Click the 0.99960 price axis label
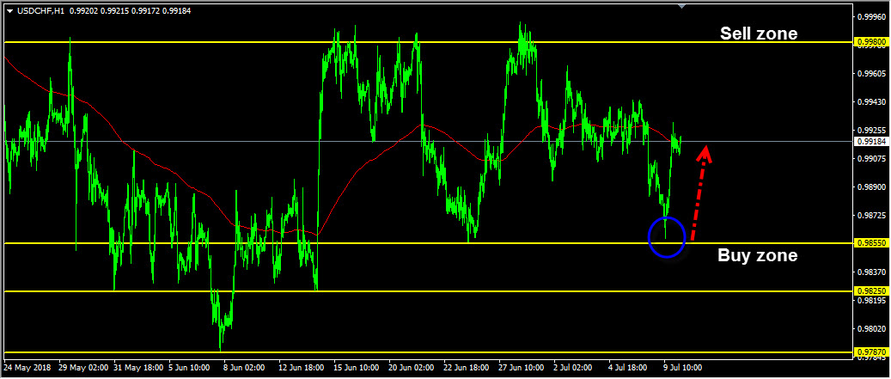Screen dimensions: 891x379 click(870, 16)
